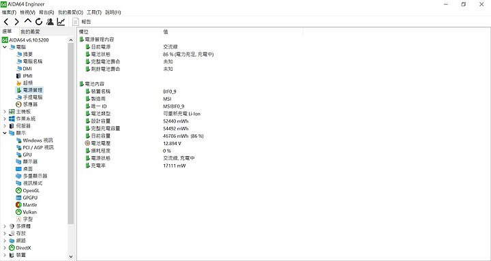Click the sidebar tree vertical scrollbar

point(71,133)
